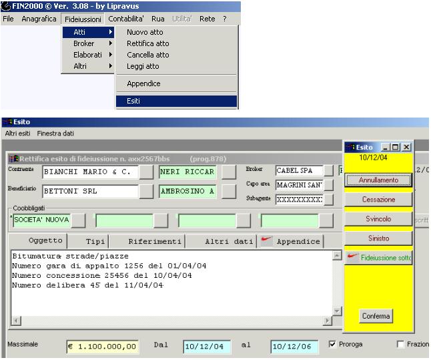Viewport: 431px width, 360px height.
Task: Click lookup button beside BIANCHI MARIO field
Action: pos(146,172)
